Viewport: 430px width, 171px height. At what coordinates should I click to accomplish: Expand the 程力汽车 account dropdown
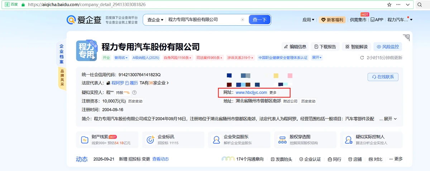click(x=400, y=20)
